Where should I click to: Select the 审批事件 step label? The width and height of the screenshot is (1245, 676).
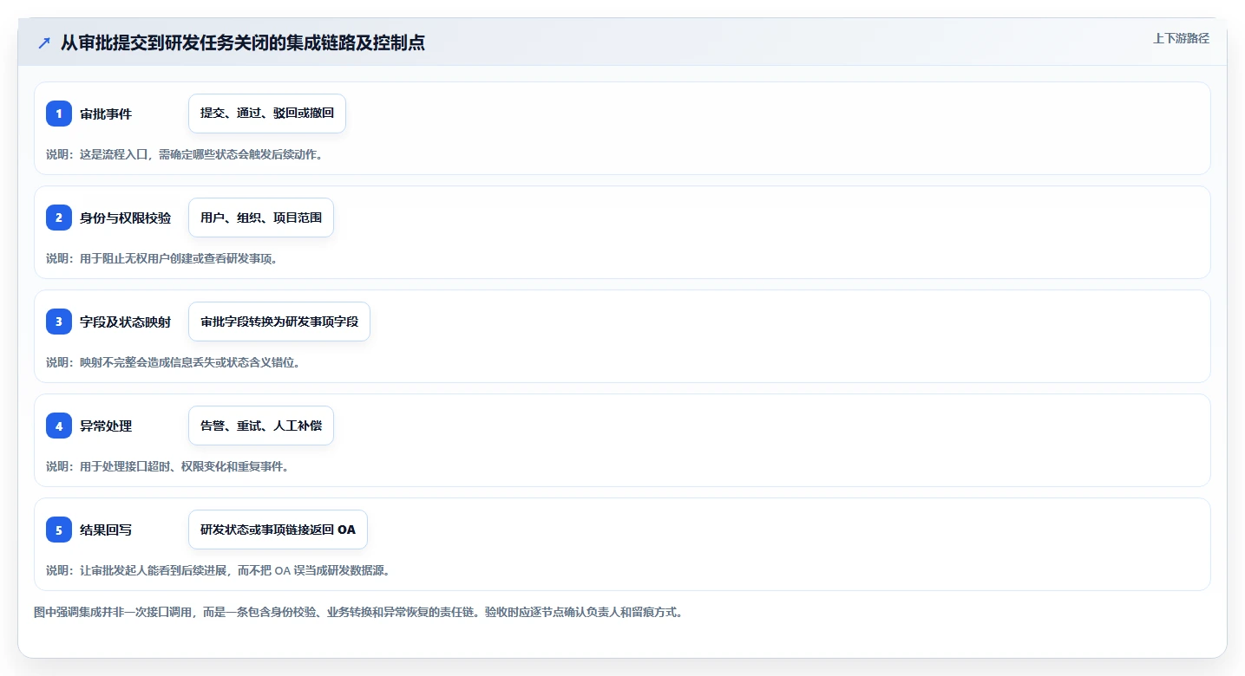coord(106,114)
